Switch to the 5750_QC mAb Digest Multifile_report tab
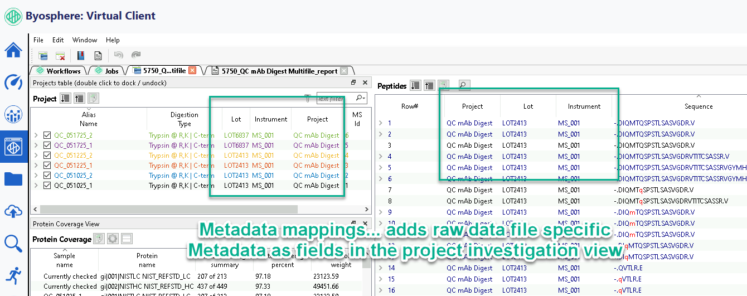The image size is (747, 296). pyautogui.click(x=279, y=71)
